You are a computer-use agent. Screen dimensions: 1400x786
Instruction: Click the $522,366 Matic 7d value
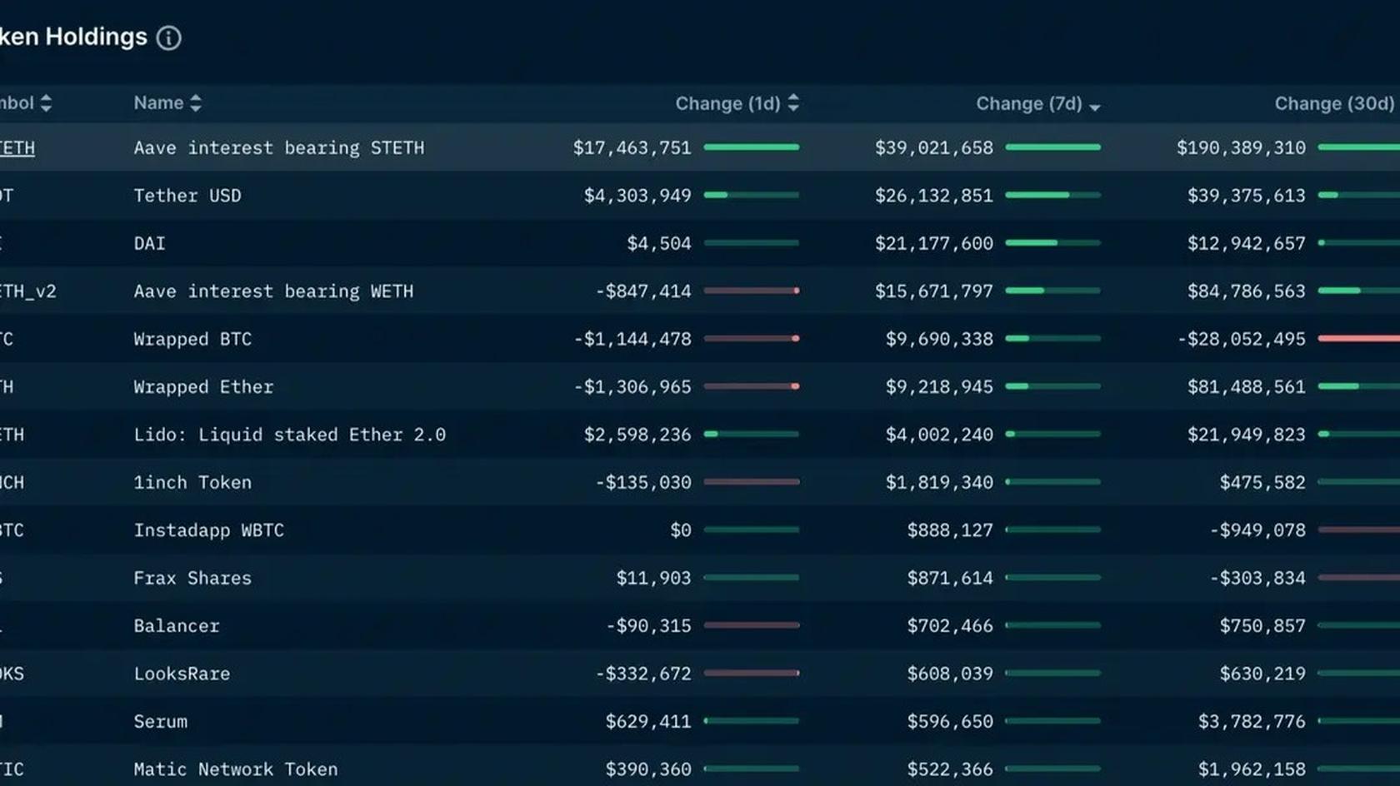[x=950, y=769]
